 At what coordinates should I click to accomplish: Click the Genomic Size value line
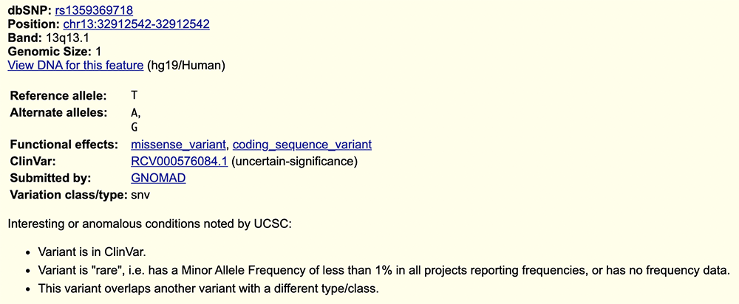tap(55, 52)
